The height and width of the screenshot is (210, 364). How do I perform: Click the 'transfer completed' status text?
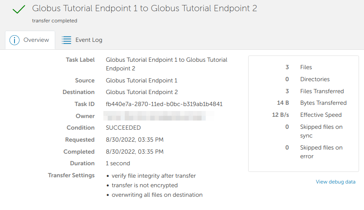tap(54, 21)
